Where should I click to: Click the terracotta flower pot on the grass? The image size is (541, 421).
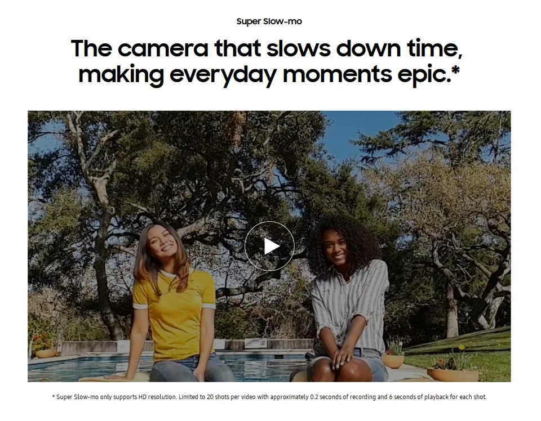click(x=453, y=374)
